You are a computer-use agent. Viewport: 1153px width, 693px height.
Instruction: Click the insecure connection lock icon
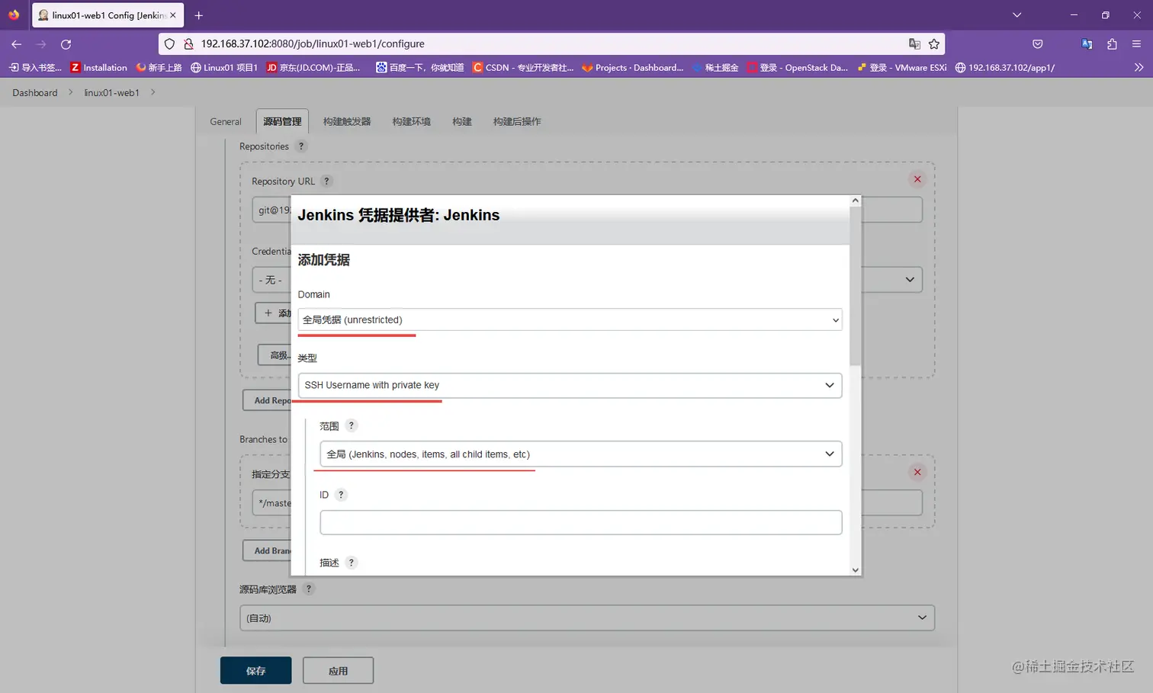[x=188, y=44]
